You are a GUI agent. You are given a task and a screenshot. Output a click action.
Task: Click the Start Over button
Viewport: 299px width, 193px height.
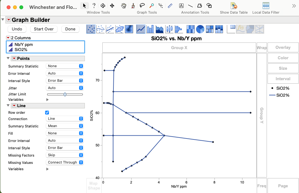point(44,29)
